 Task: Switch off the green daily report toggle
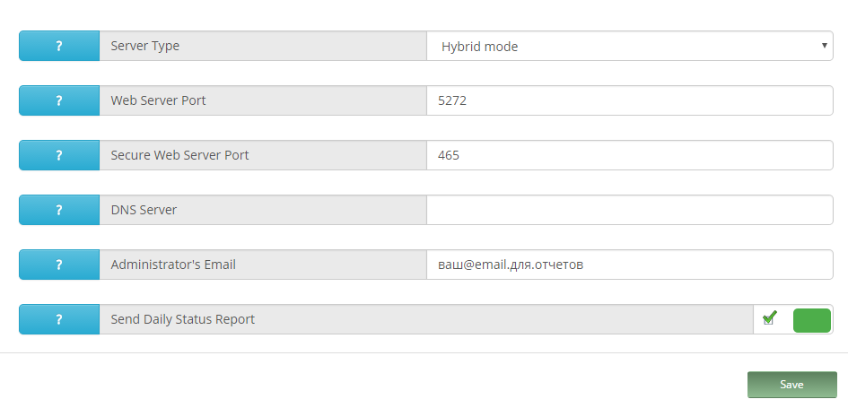pyautogui.click(x=812, y=320)
